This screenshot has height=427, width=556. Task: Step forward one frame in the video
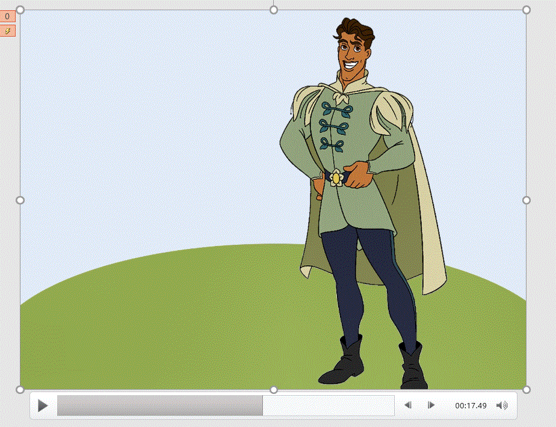431,405
